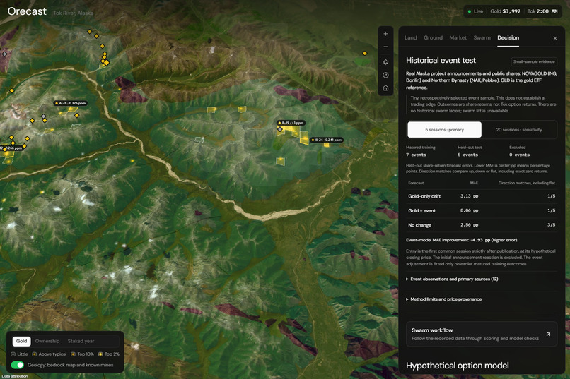The width and height of the screenshot is (570, 379).
Task: Reset map bearing with compass icon
Action: coord(385,75)
